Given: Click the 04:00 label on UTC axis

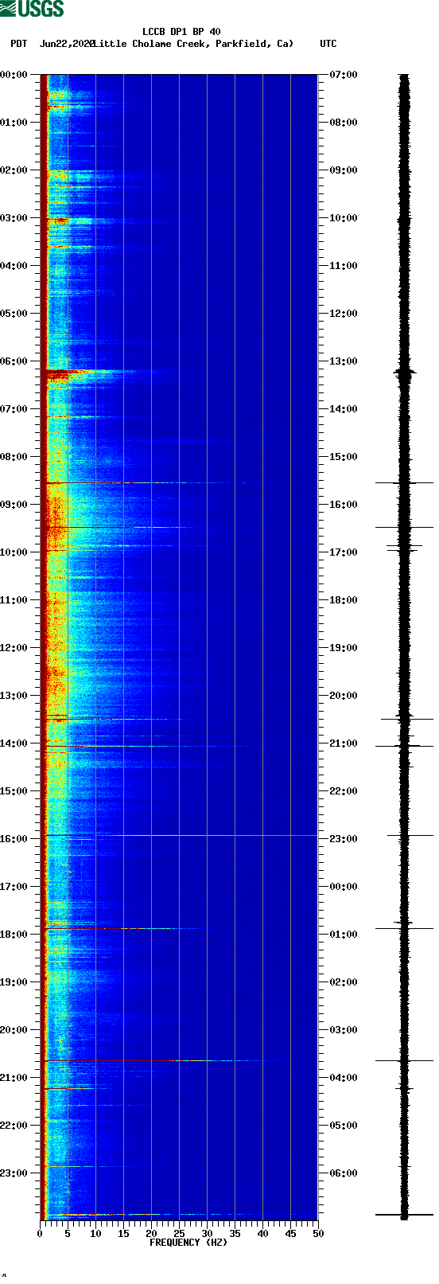Looking at the screenshot, I should [x=344, y=1078].
